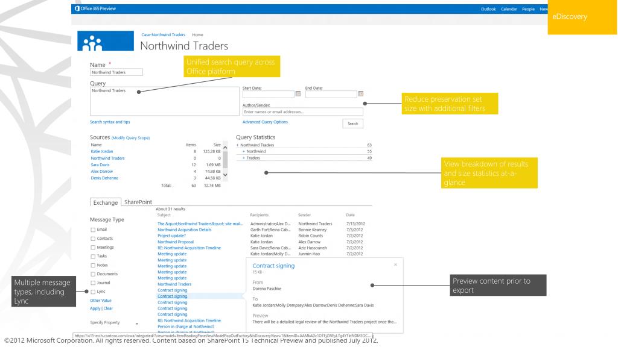Image resolution: width=618 pixels, height=347 pixels.
Task: Open the Alex Darrow source
Action: coord(101,172)
